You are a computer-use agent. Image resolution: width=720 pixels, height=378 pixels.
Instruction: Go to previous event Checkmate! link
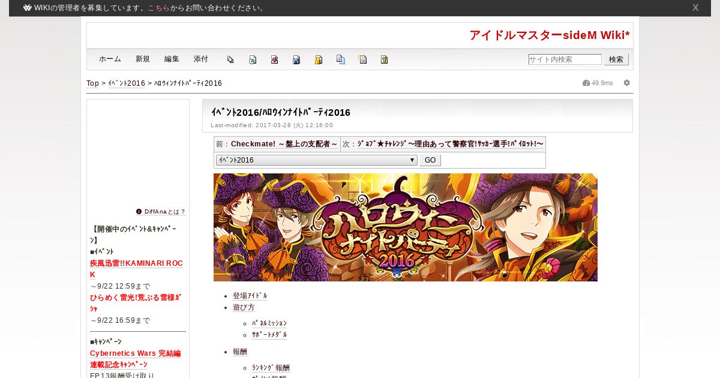pyautogui.click(x=284, y=144)
